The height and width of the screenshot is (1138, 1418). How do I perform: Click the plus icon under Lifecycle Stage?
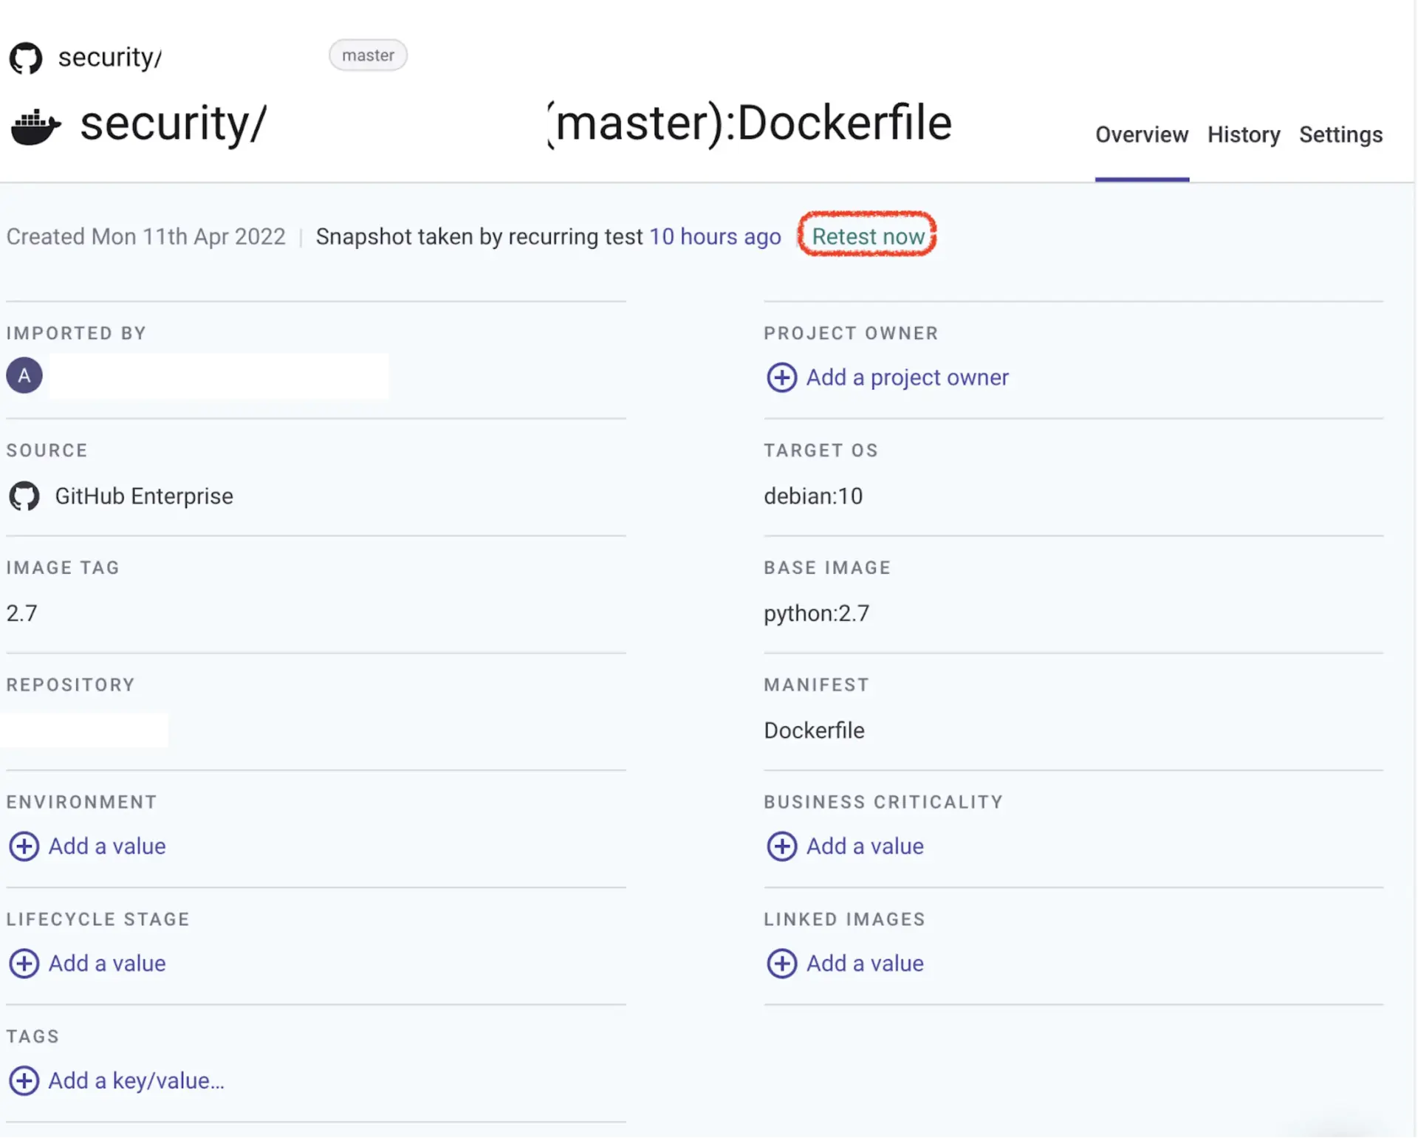pyautogui.click(x=24, y=964)
